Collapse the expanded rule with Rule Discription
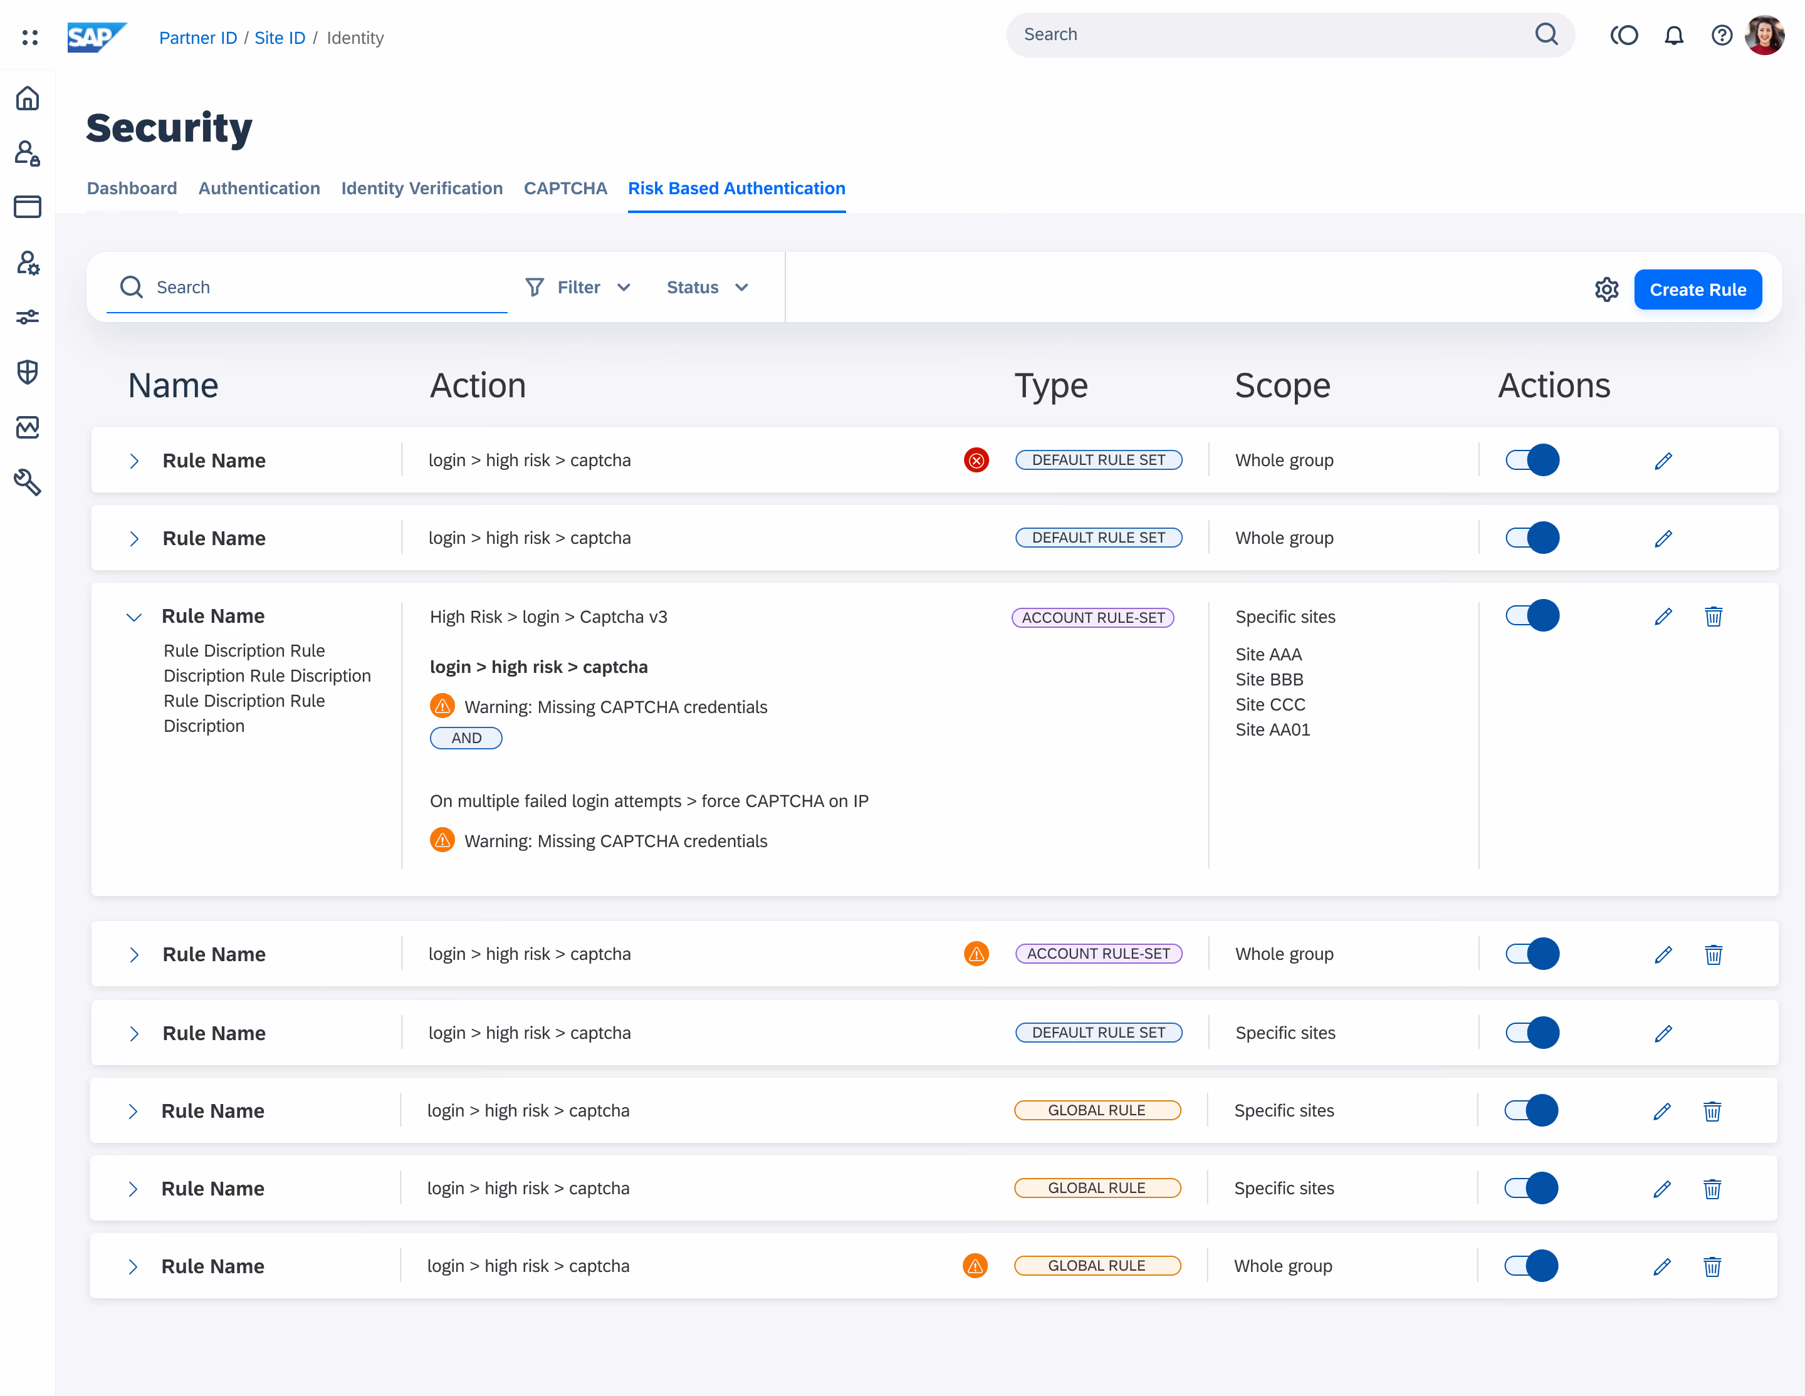Viewport: 1805px width, 1396px height. point(134,617)
